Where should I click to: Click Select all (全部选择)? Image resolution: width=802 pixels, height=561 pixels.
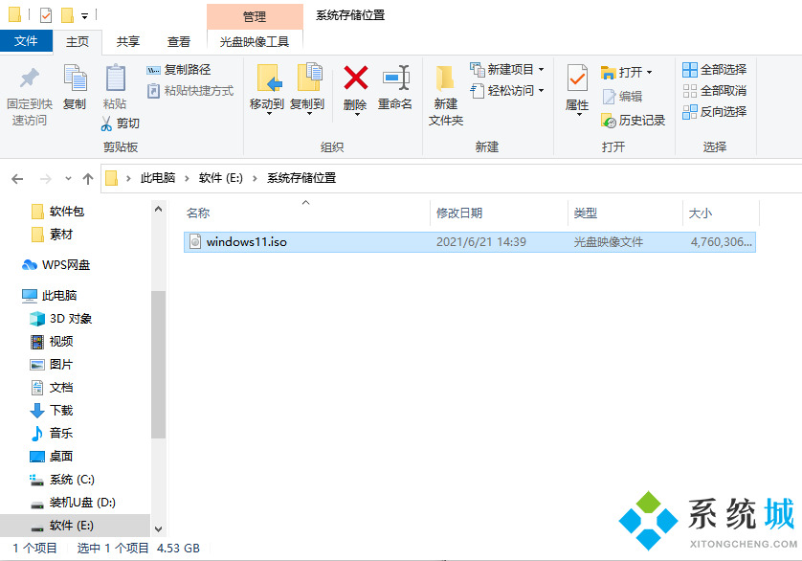715,70
